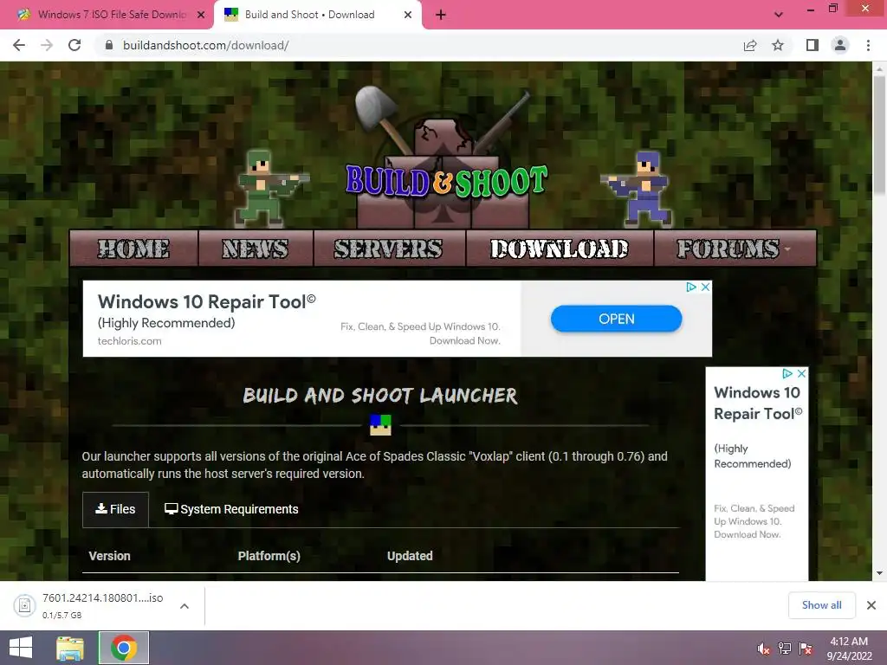Expand the FORUMS dropdown menu
The width and height of the screenshot is (887, 665).
point(734,249)
